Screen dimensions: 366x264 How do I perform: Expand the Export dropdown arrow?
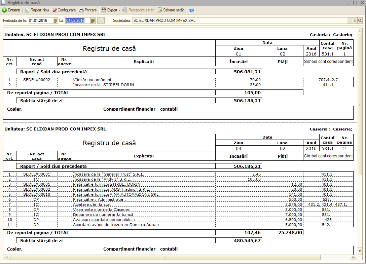pos(119,10)
